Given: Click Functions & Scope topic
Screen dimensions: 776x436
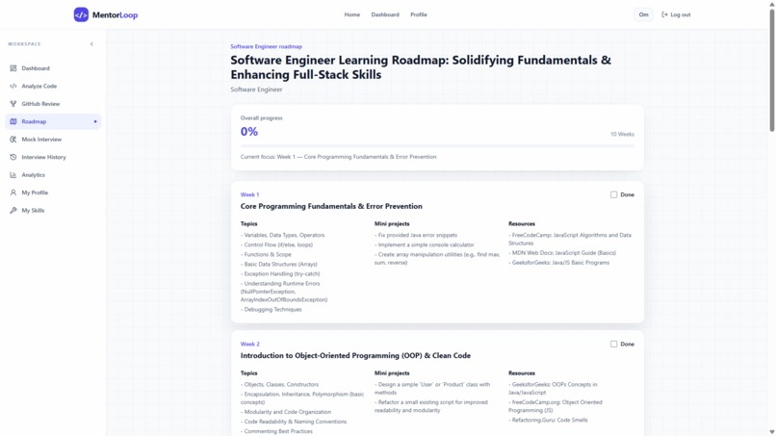Looking at the screenshot, I should click(267, 254).
